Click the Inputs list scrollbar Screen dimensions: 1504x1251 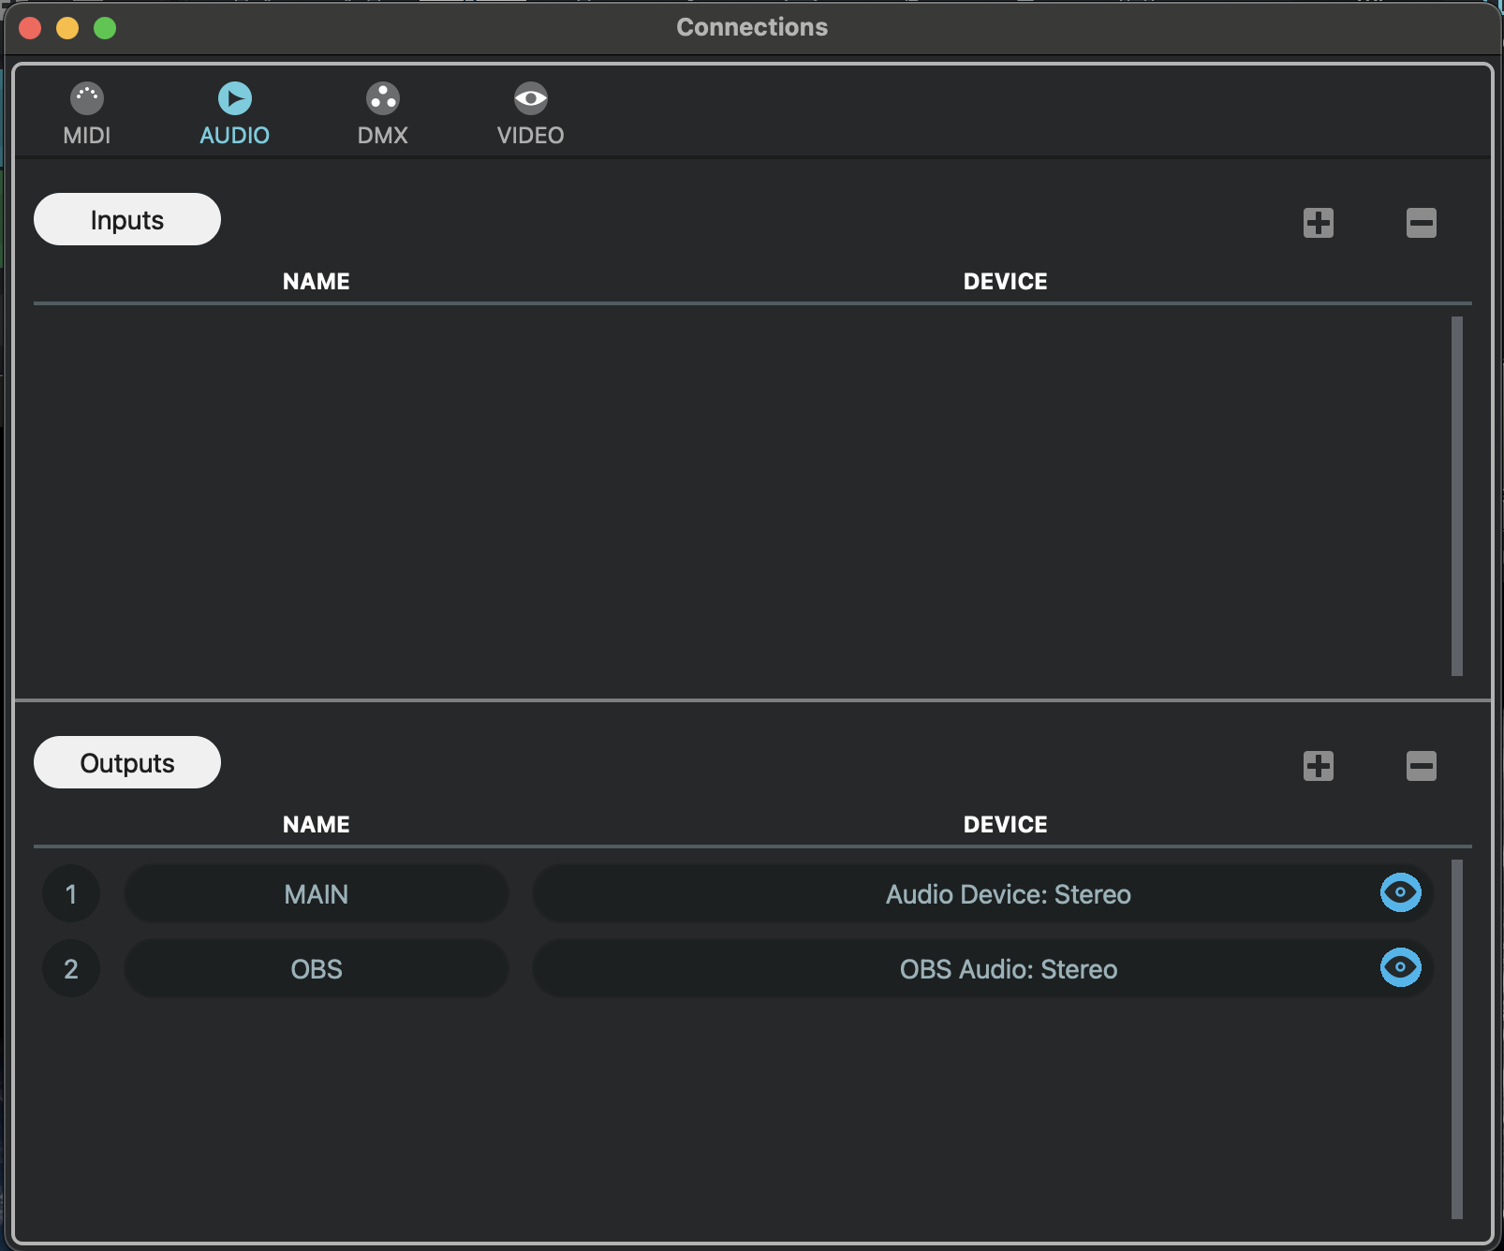pyautogui.click(x=1456, y=496)
